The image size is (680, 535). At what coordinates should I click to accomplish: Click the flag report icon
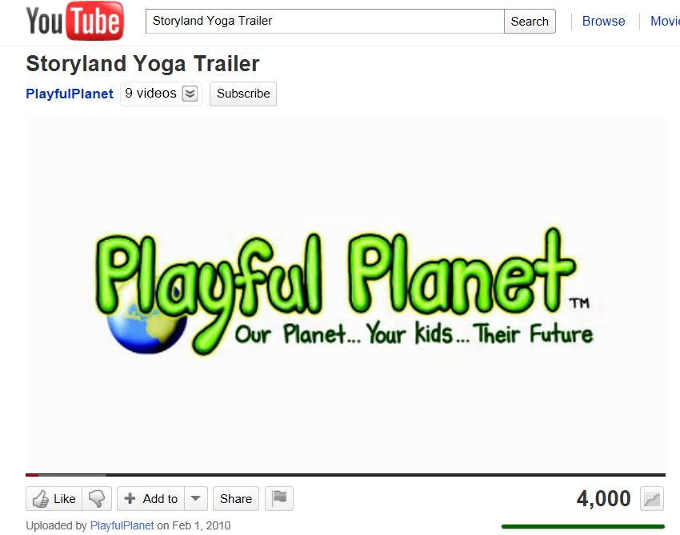coord(279,498)
